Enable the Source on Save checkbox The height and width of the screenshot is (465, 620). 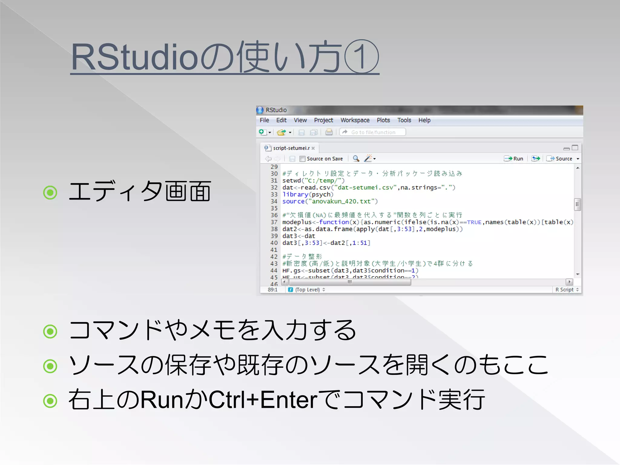point(302,159)
